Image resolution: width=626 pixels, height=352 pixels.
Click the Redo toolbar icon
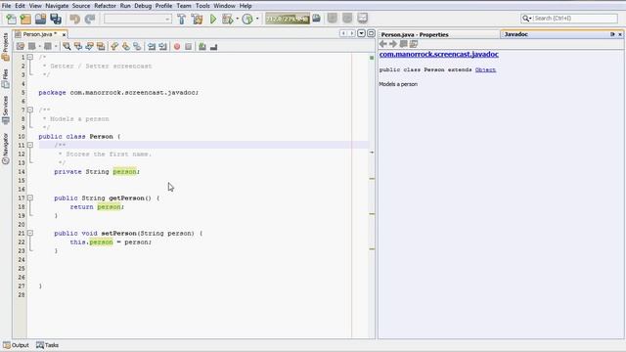tap(90, 19)
